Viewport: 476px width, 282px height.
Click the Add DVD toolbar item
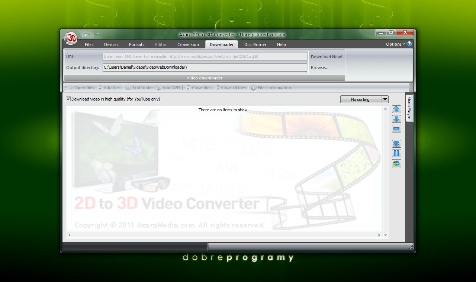tap(168, 88)
